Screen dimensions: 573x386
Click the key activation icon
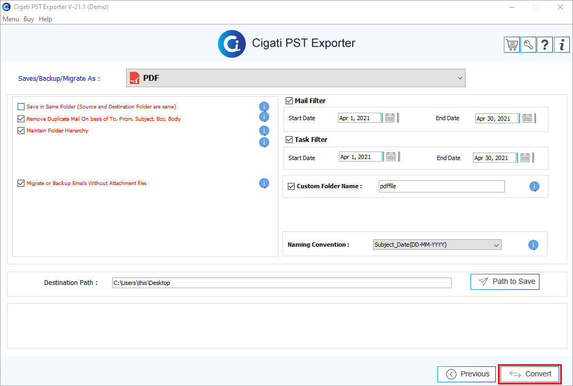[x=528, y=45]
